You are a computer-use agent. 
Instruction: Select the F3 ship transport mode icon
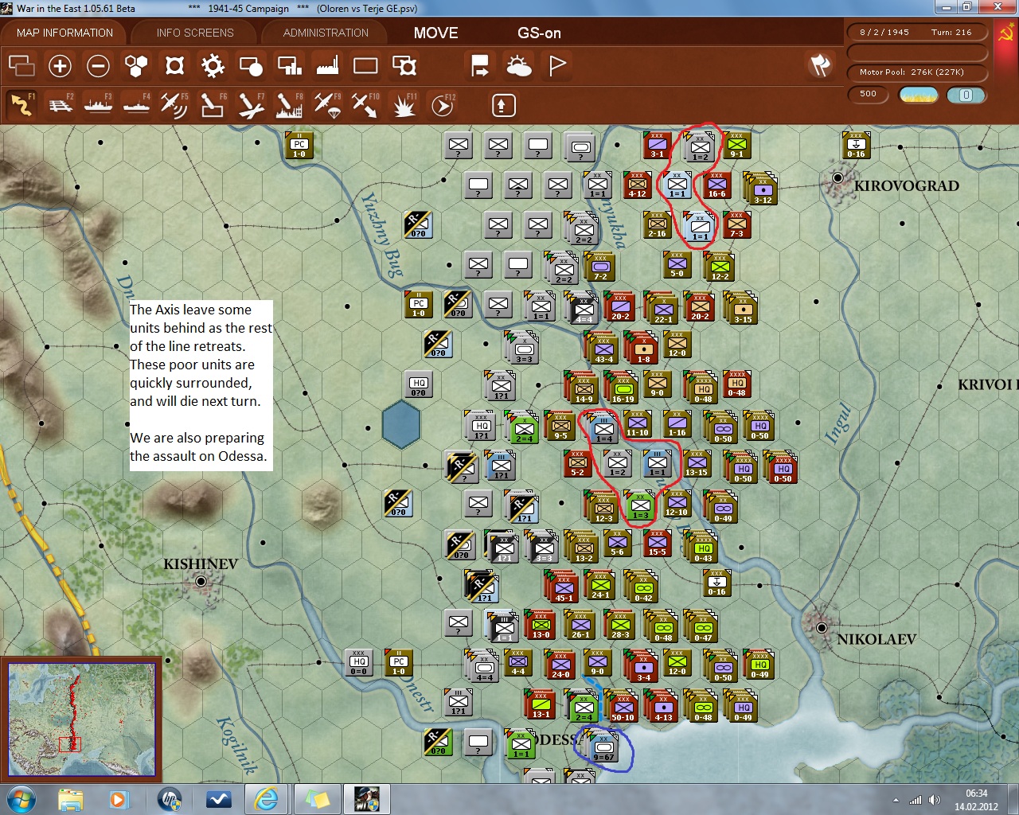(x=98, y=104)
